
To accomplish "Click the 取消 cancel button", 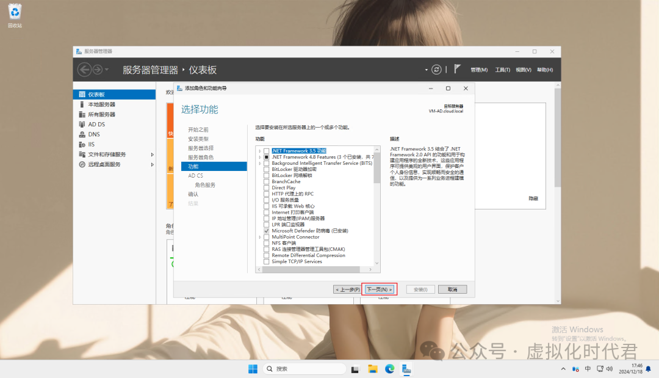I will point(452,289).
